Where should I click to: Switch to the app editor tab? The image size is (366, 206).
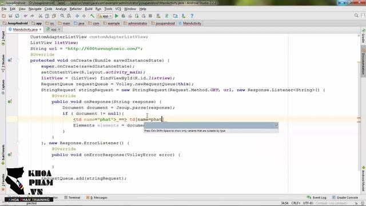(53, 29)
